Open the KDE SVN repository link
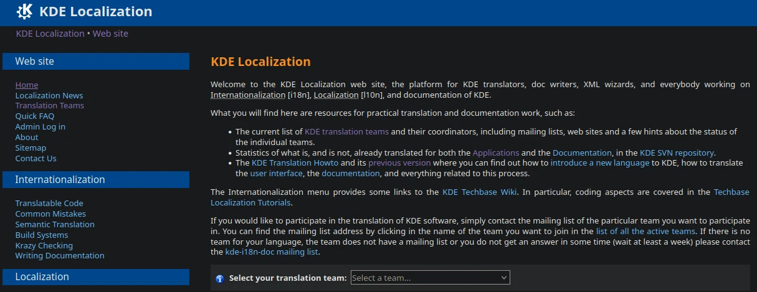This screenshot has width=757, height=292. pos(677,153)
